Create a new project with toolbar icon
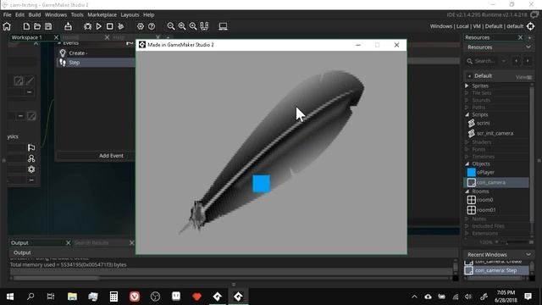The height and width of the screenshot is (305, 542). [26, 26]
